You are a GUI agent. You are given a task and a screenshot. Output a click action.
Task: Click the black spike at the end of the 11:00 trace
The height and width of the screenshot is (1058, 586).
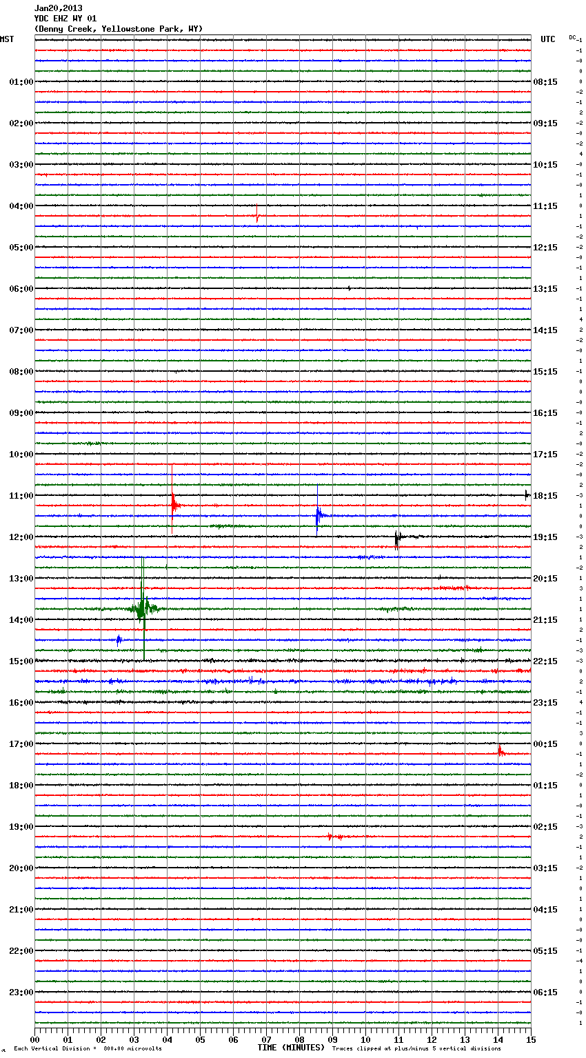tap(527, 495)
